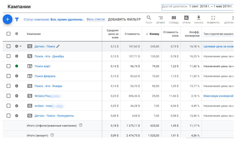Check the box for Детокс - Поиск

point(9,46)
